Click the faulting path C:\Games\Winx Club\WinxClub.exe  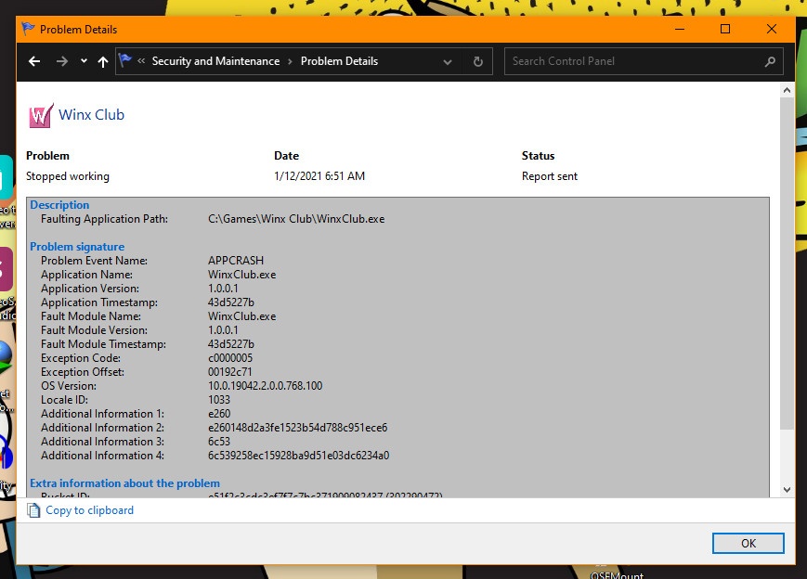pyautogui.click(x=296, y=219)
